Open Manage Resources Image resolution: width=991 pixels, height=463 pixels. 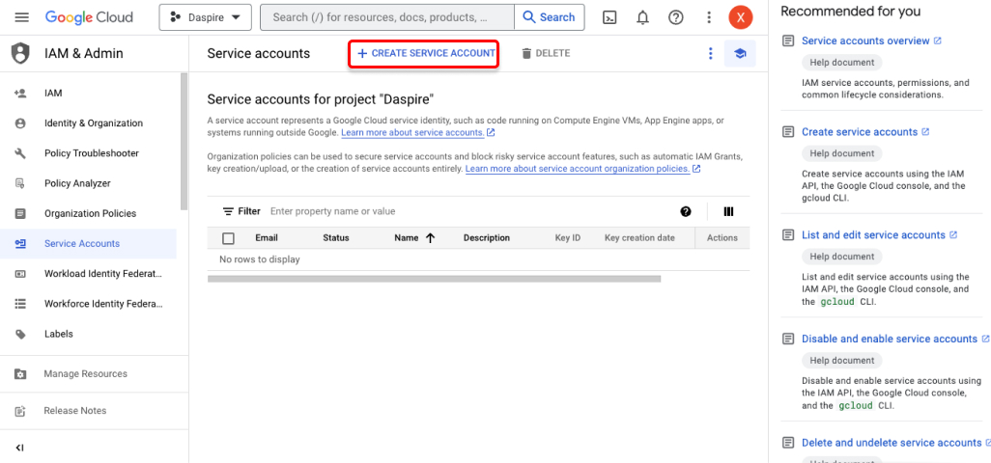(x=85, y=374)
